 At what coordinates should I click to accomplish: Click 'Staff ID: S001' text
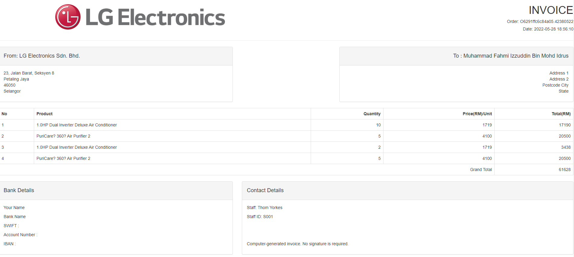coord(260,217)
